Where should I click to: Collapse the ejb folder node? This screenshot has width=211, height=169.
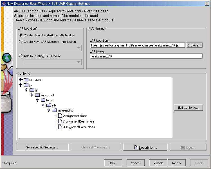[43, 105]
